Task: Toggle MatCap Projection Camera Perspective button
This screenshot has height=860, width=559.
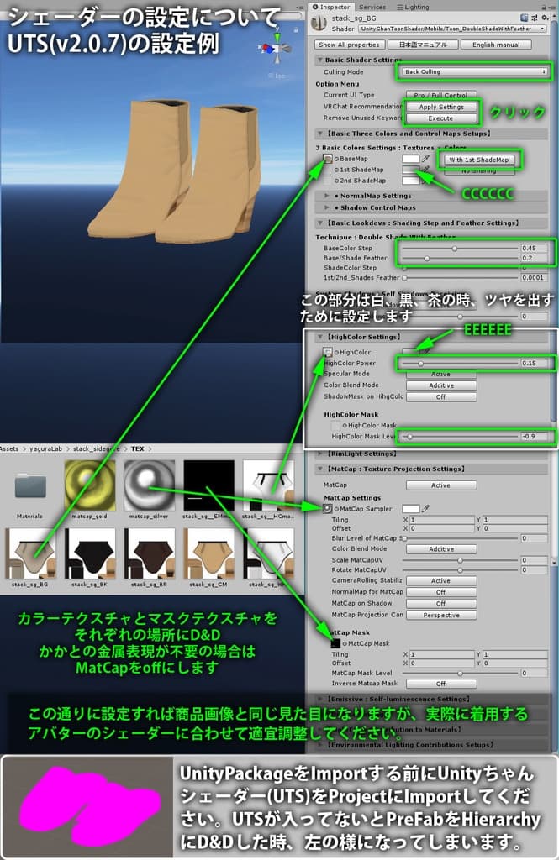Action: tap(441, 616)
